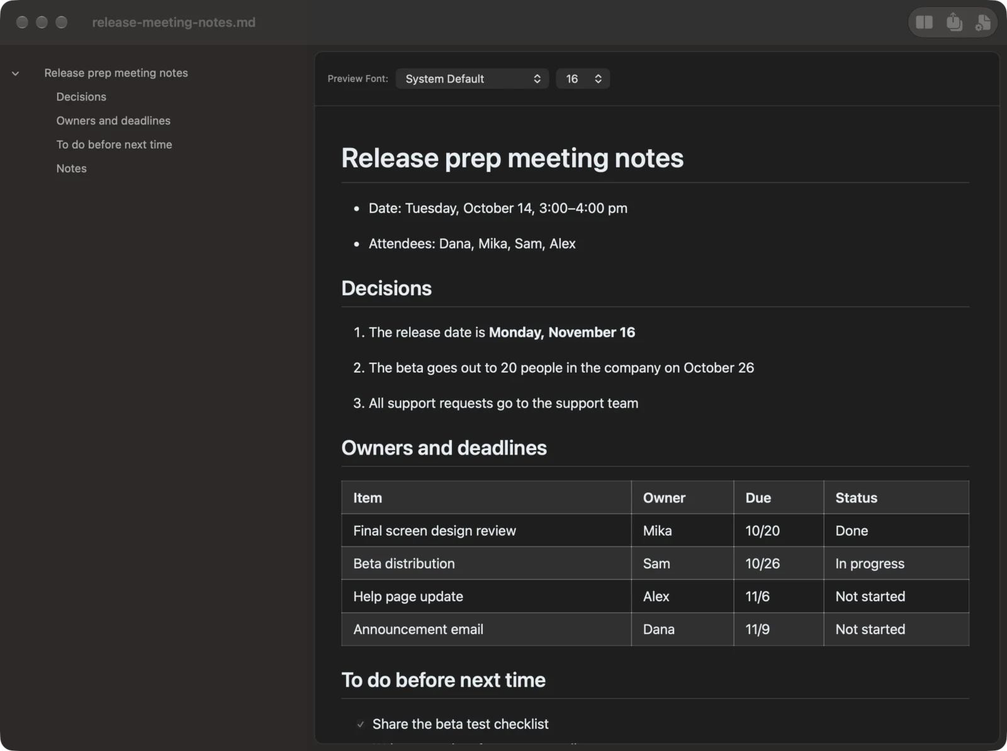Click bold text 'Monday, November 16'
This screenshot has width=1007, height=751.
[x=562, y=332]
